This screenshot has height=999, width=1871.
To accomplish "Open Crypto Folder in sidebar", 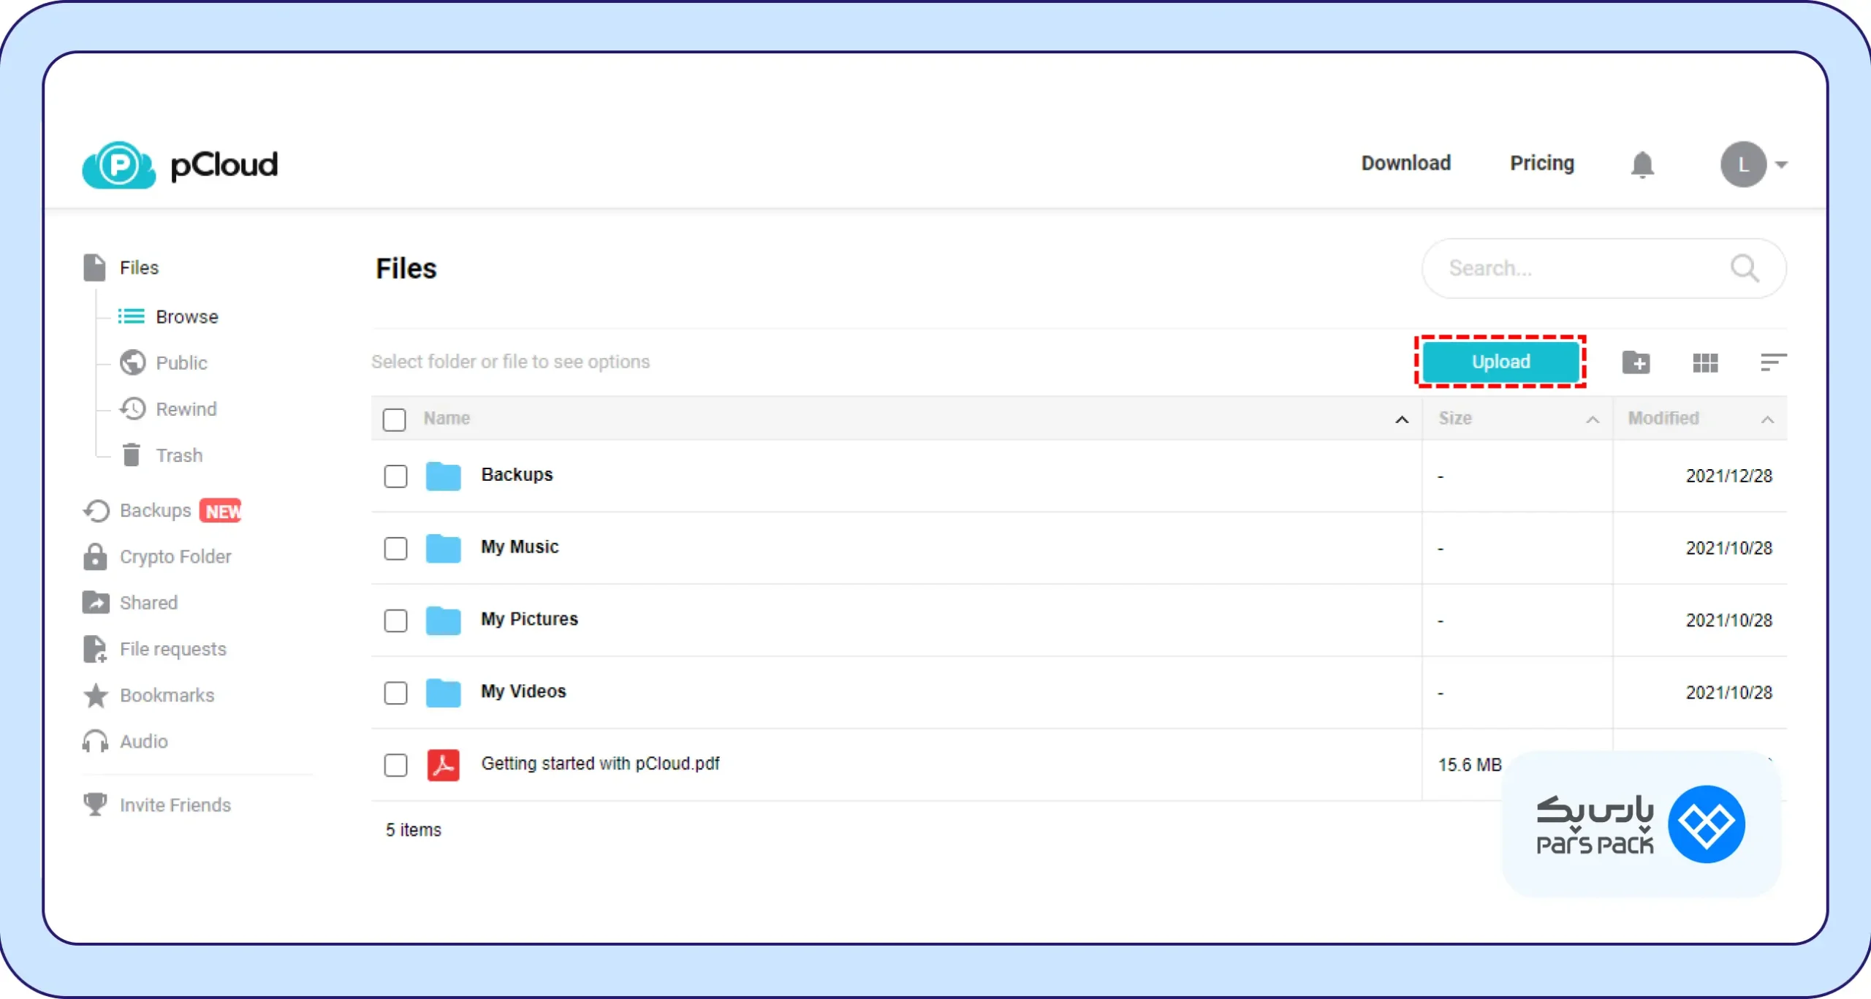I will (175, 557).
